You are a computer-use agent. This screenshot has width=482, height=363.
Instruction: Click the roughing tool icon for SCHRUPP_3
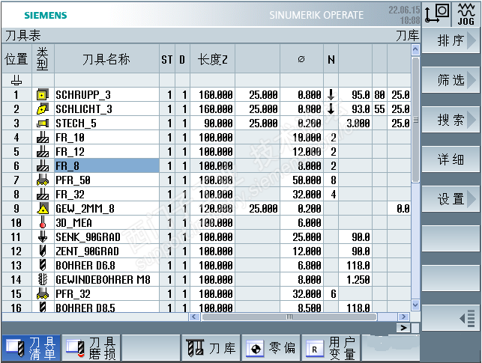pos(43,95)
